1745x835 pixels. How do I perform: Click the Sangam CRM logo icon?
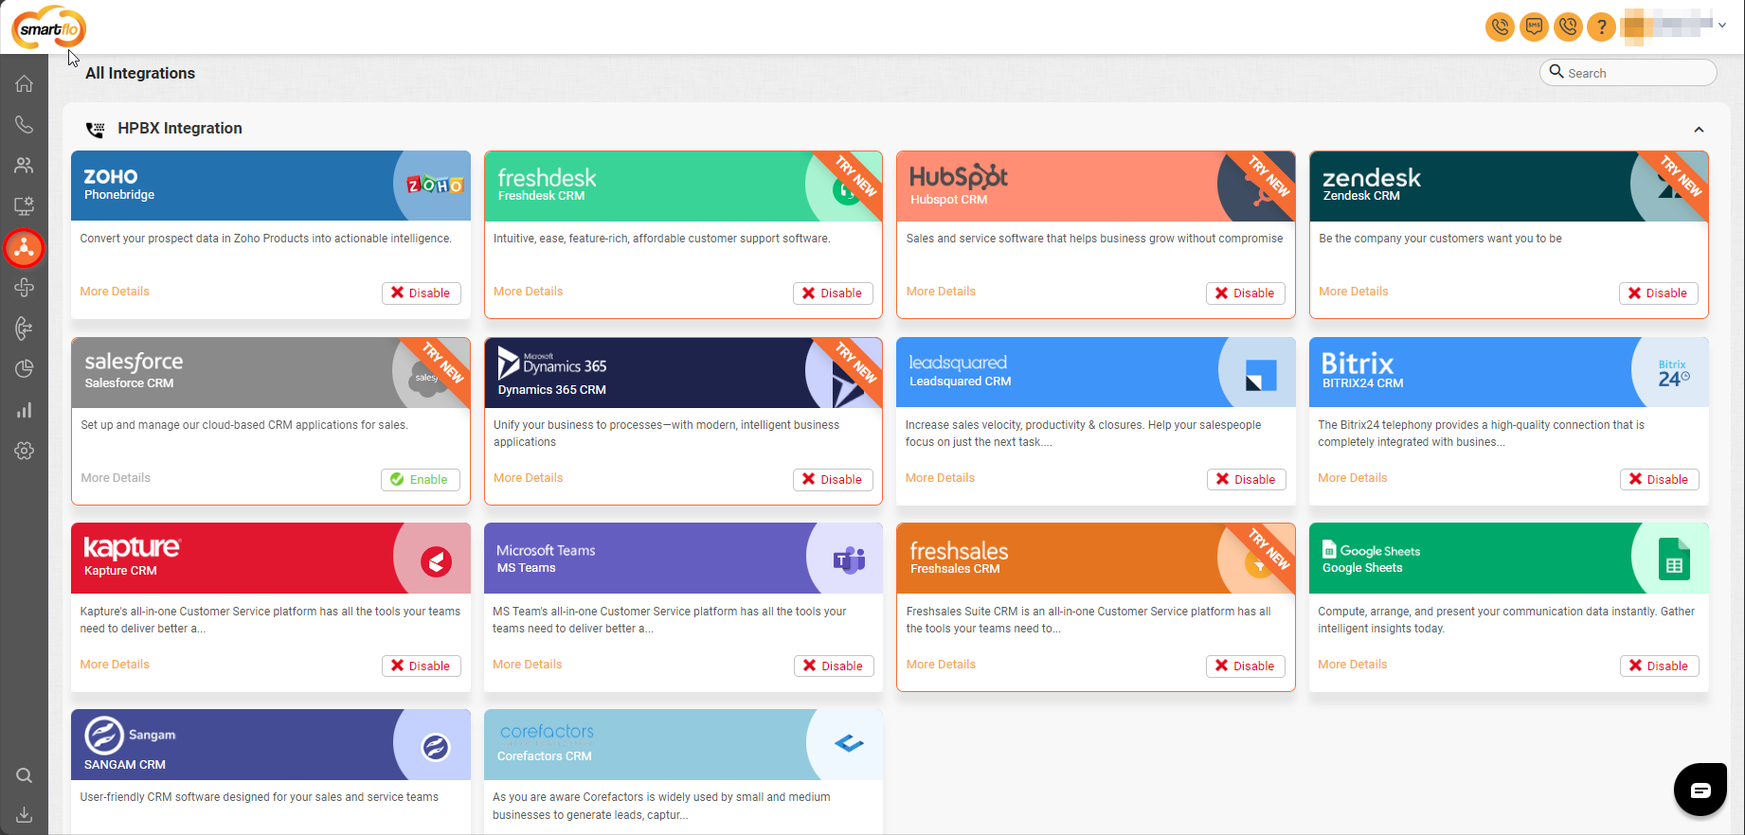(435, 748)
